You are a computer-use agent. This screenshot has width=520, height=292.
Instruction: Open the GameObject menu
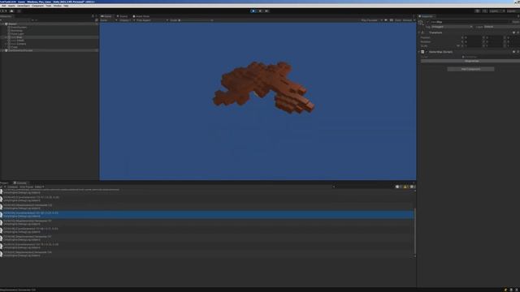click(24, 6)
